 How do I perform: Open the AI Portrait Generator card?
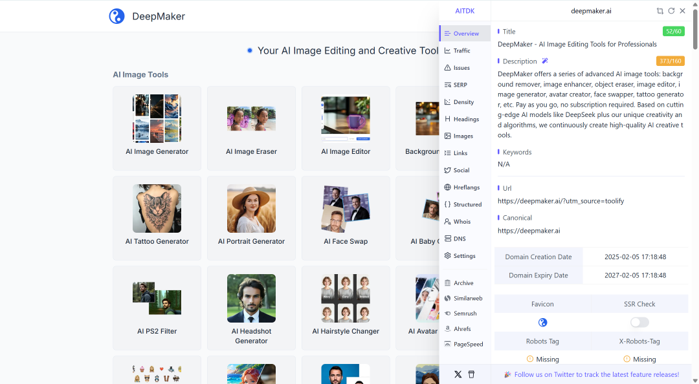coord(251,219)
